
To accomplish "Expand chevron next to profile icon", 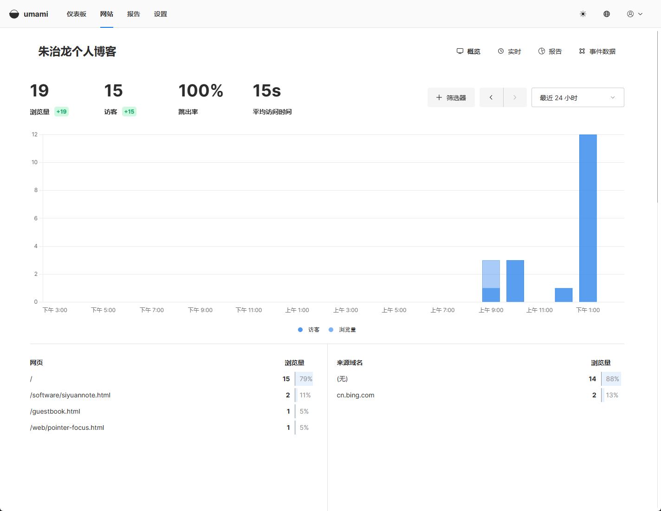I will tap(641, 14).
